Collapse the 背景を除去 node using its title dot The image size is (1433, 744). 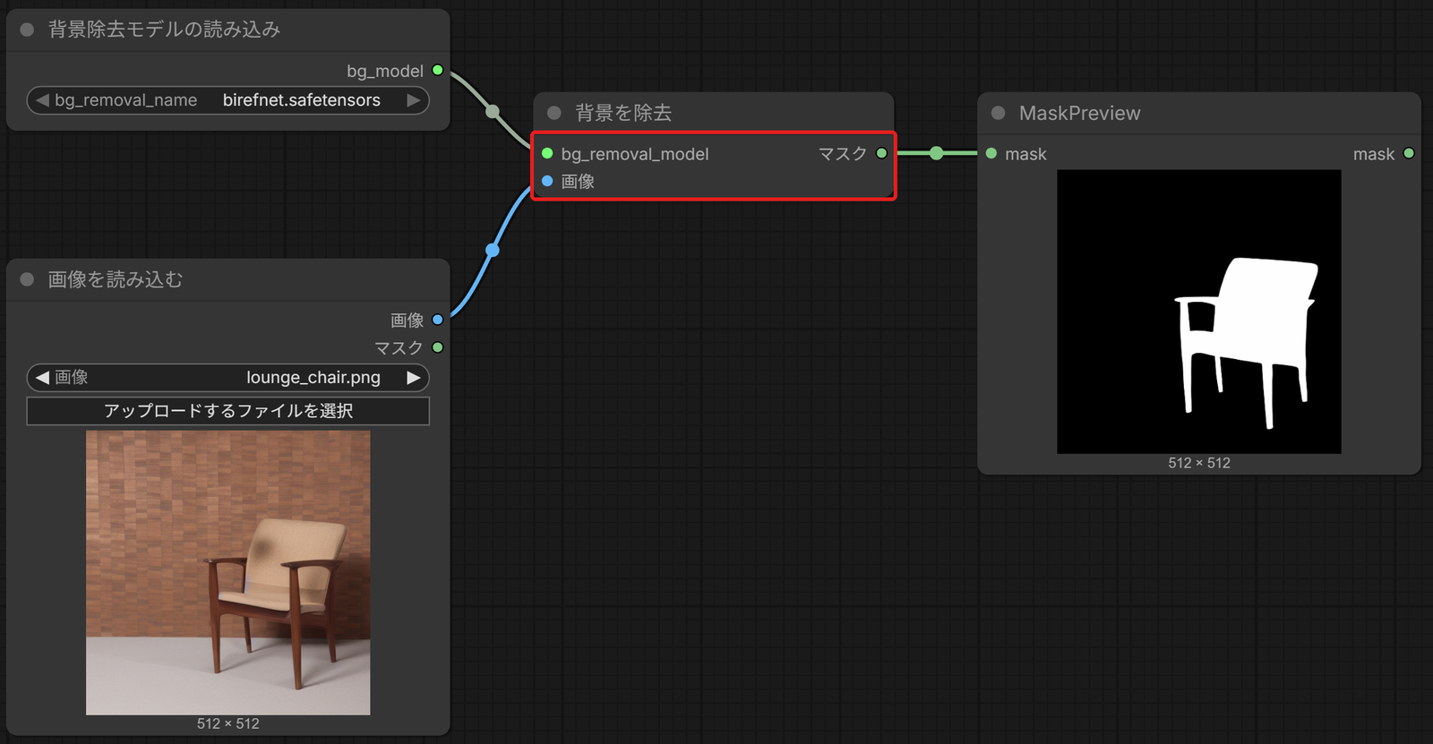[x=554, y=113]
